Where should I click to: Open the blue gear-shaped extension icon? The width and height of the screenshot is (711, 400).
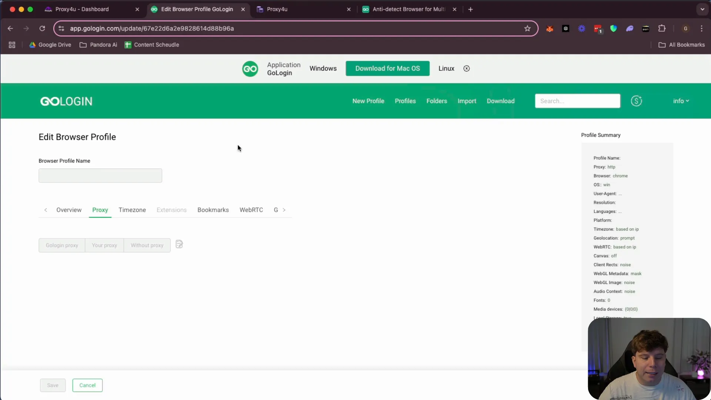click(x=582, y=29)
